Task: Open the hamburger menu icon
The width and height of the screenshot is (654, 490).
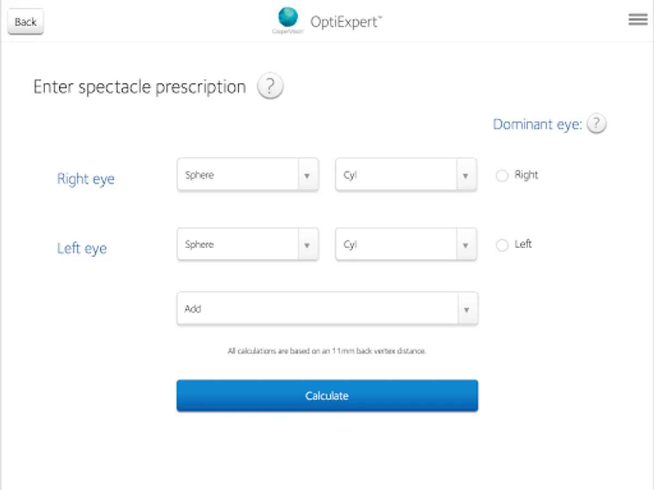Action: click(x=638, y=20)
